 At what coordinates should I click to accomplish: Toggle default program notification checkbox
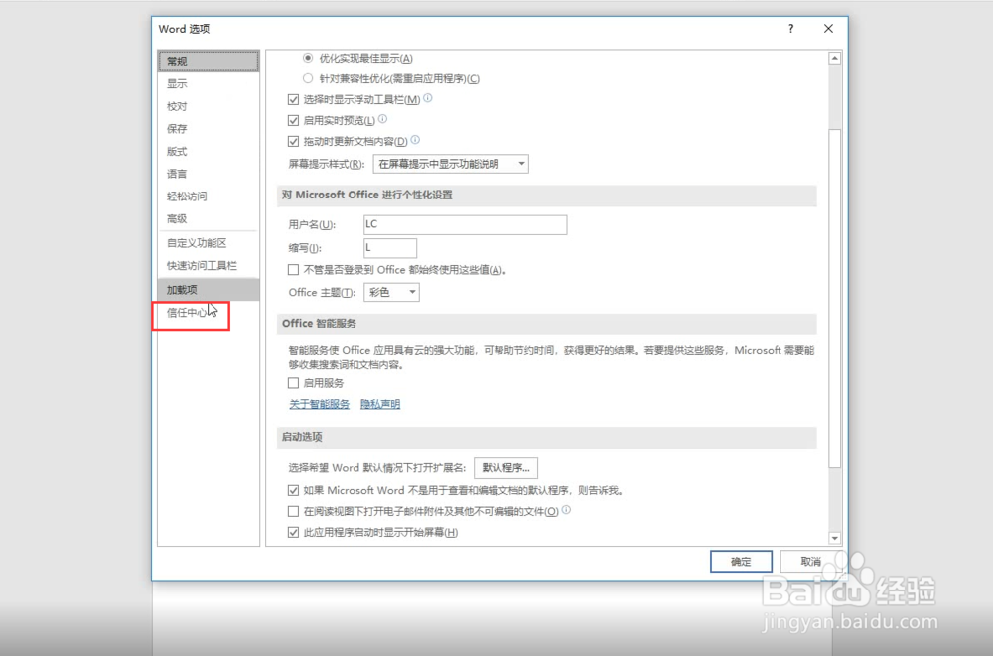tap(293, 490)
